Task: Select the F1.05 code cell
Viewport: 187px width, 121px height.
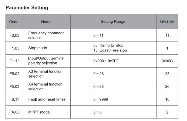Action: (14, 48)
